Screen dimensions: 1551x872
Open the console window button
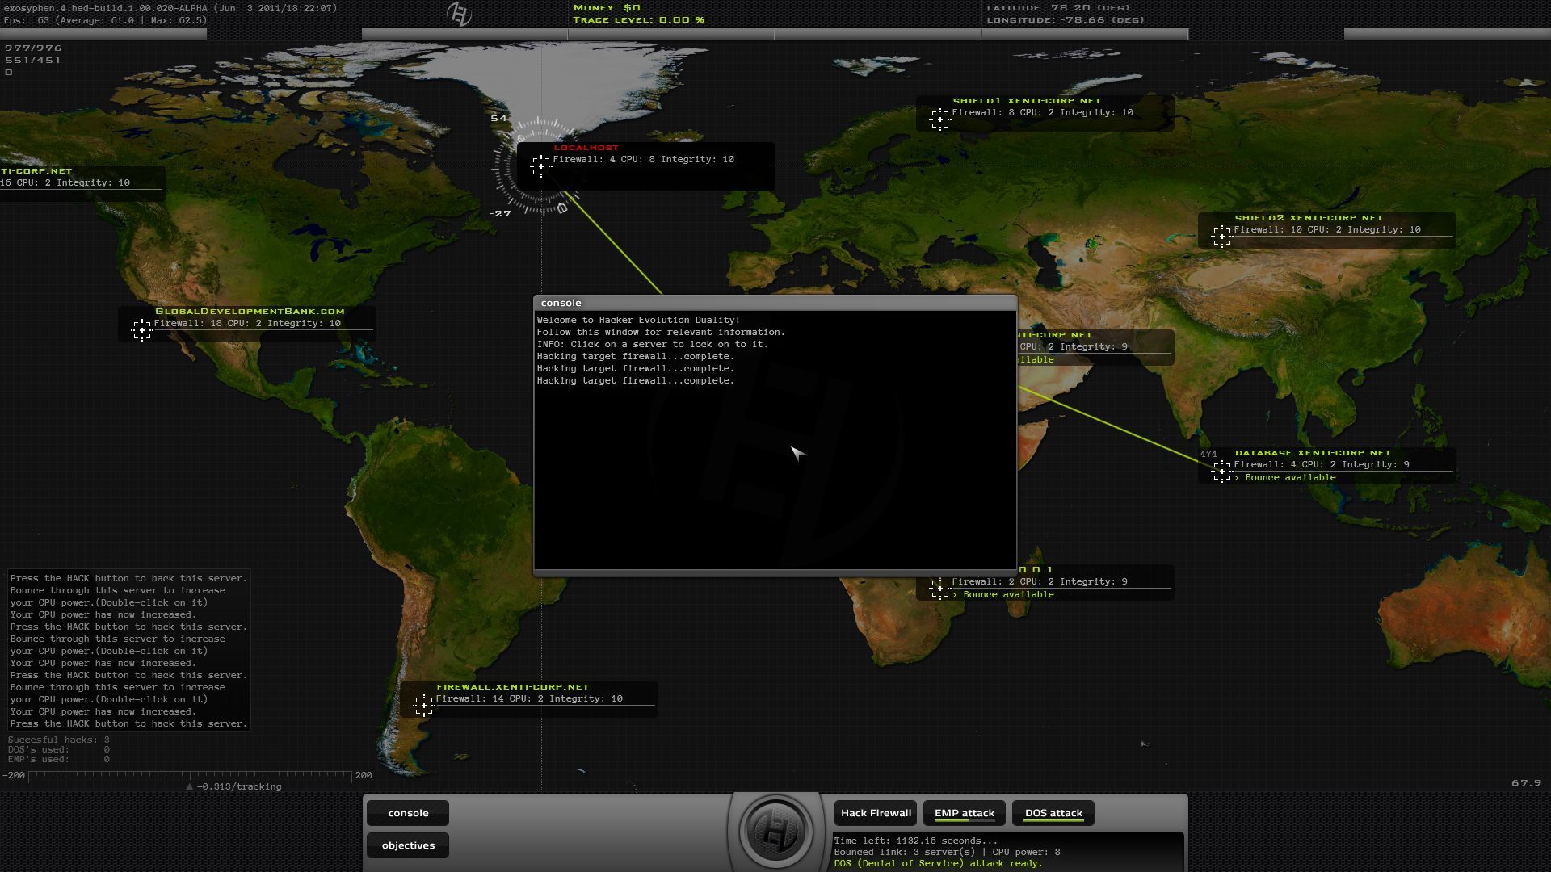pos(408,813)
